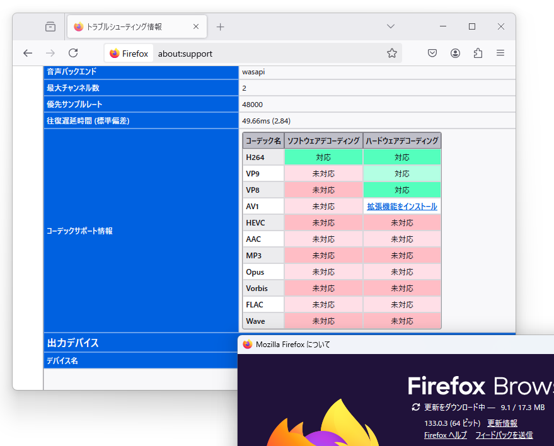Bookmark this page with the star
This screenshot has height=446, width=554.
click(x=392, y=54)
